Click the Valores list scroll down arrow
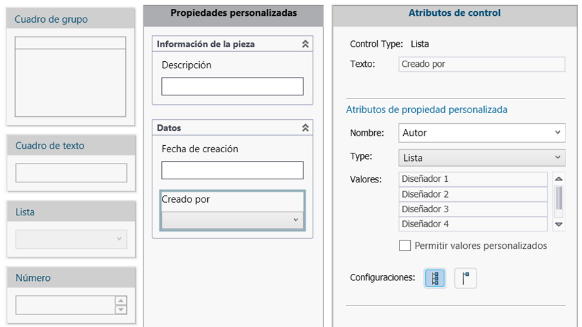 click(559, 224)
